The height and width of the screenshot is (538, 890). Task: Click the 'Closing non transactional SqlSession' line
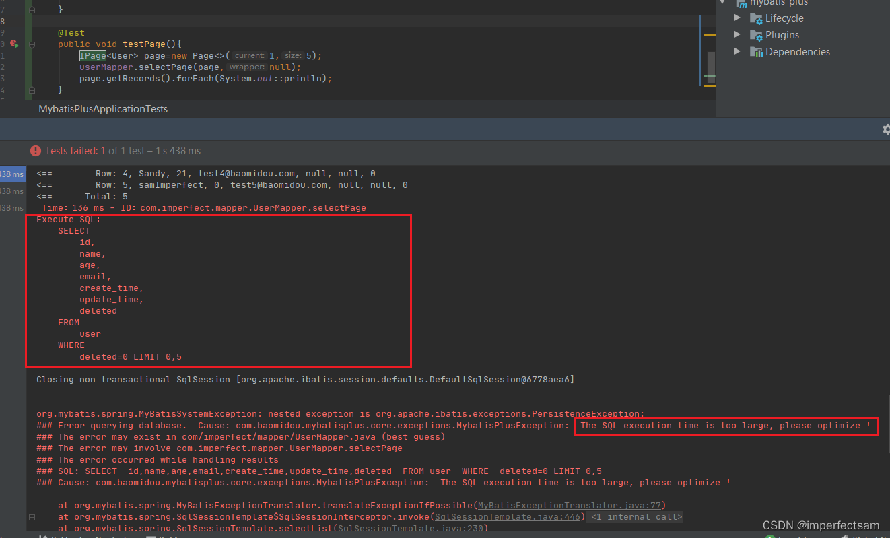pos(305,380)
